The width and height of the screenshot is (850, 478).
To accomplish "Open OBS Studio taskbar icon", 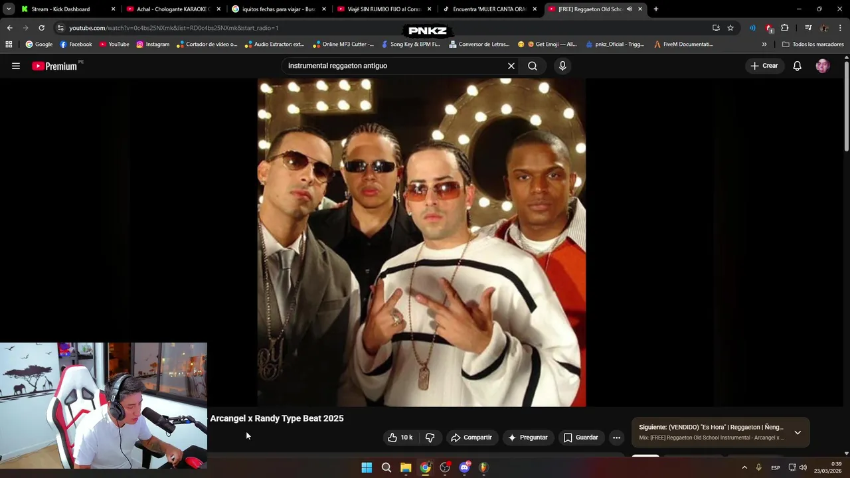I will pos(445,467).
